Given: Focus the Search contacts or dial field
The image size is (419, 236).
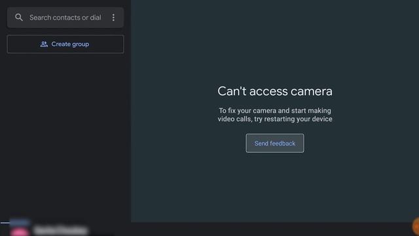Looking at the screenshot, I should (65, 18).
